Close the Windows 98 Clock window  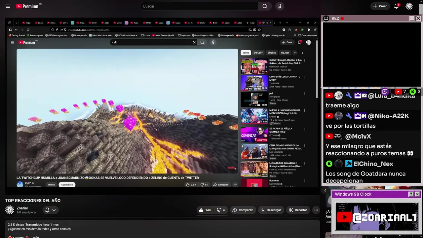coord(417,194)
